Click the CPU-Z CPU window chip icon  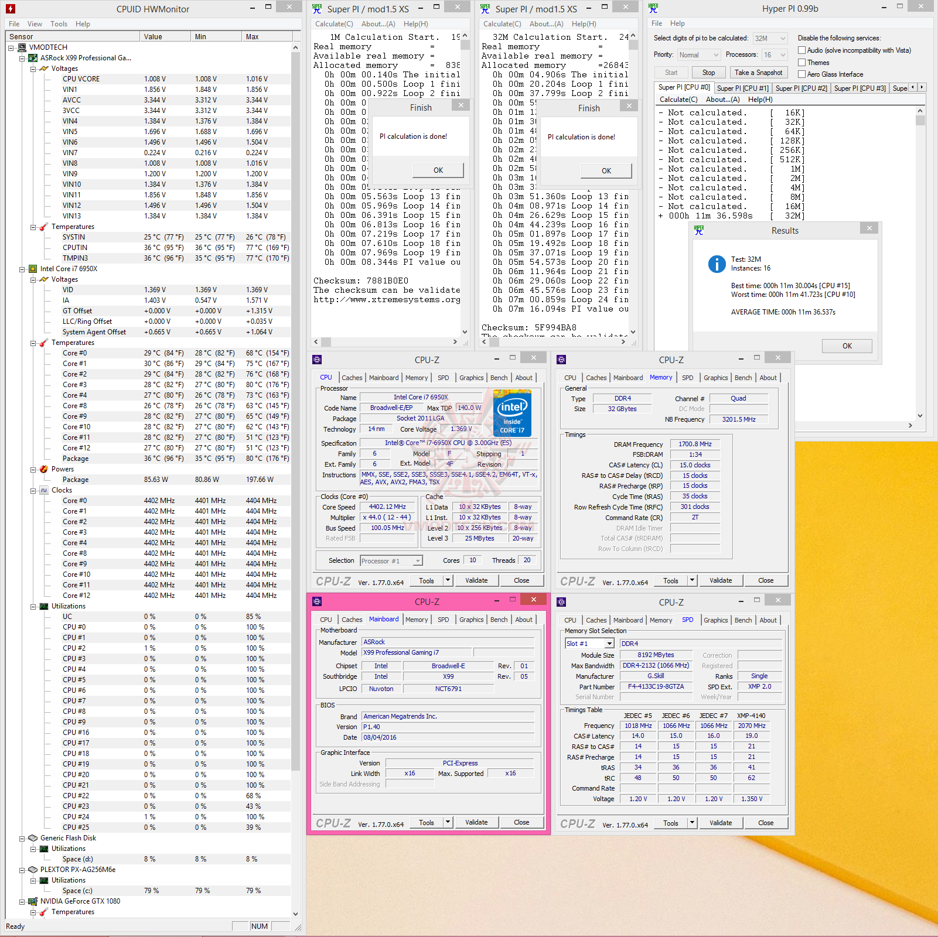317,360
